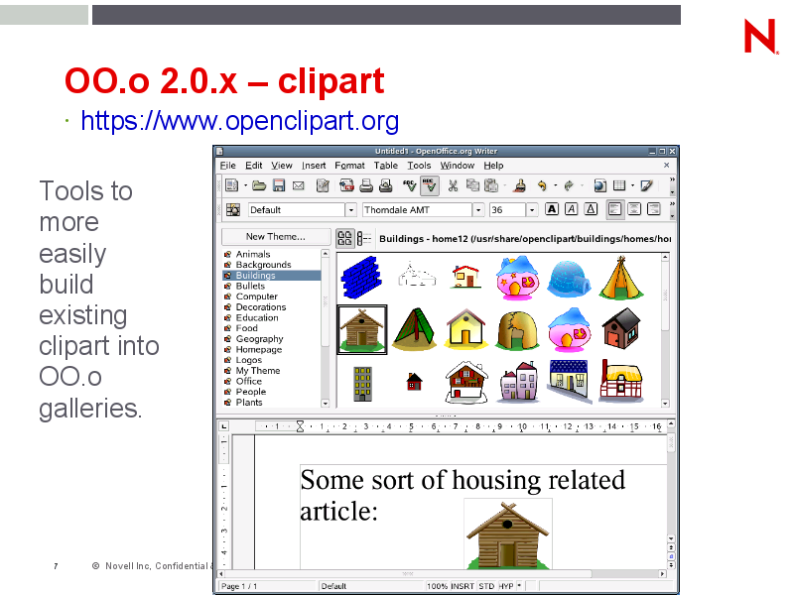Expand the Undo history dropdown arrow
The image size is (794, 595).
555,185
